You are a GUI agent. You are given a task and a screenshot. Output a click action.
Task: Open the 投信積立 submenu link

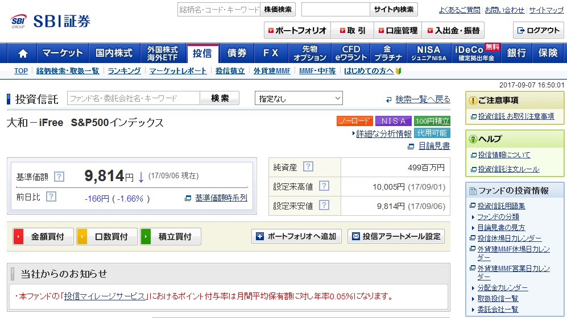pyautogui.click(x=230, y=71)
